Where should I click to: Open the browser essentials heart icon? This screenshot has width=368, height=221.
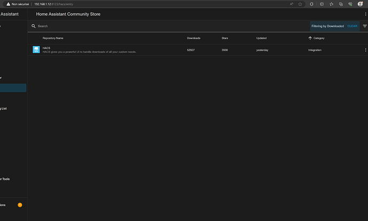pos(350,4)
